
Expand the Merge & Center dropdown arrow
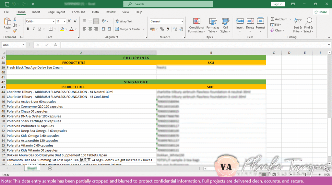click(x=144, y=29)
